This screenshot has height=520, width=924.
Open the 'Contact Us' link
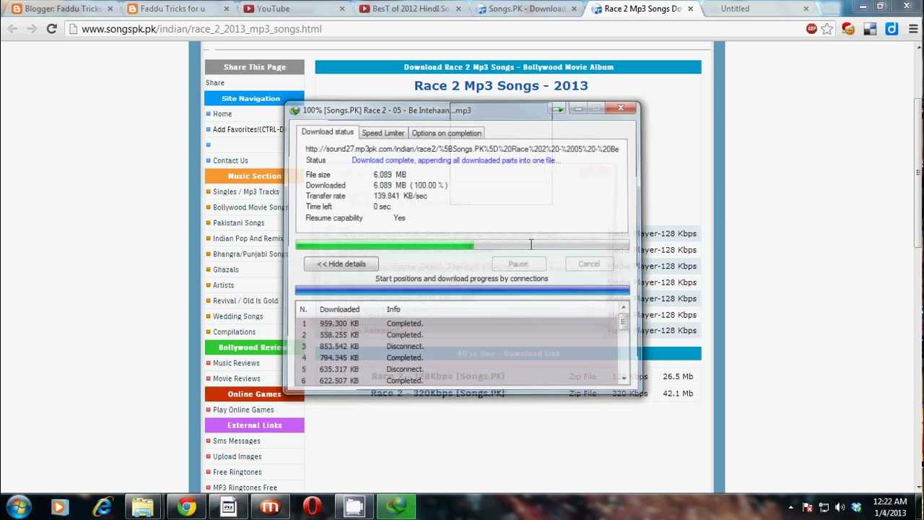click(230, 161)
